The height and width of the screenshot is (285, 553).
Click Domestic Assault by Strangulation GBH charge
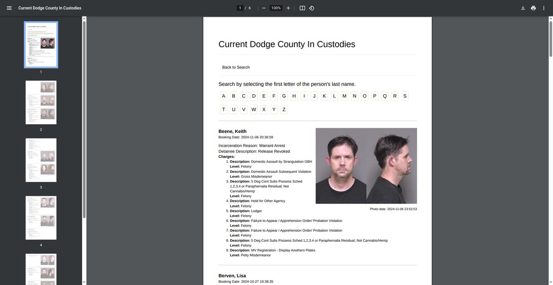(x=271, y=162)
